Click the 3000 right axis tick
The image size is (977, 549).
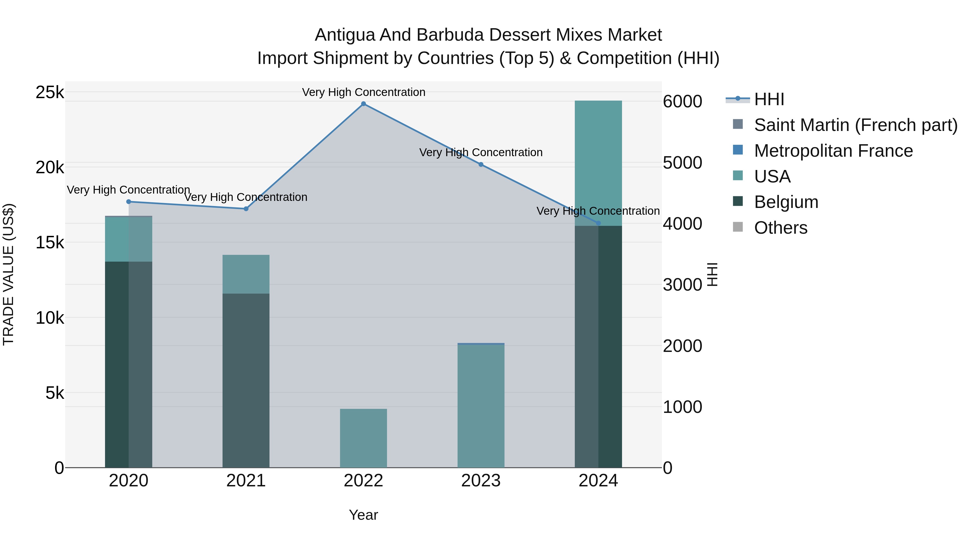[683, 285]
